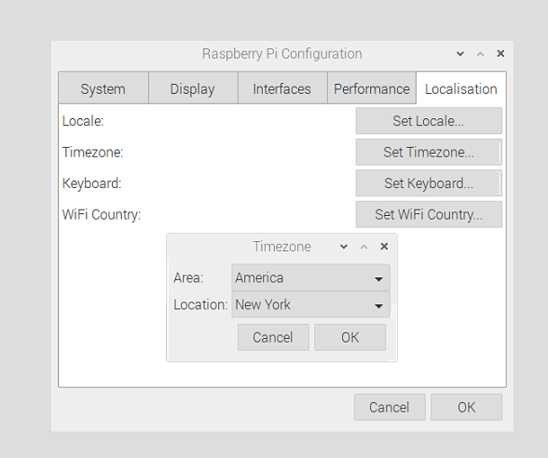This screenshot has width=548, height=458.
Task: Click the WiFi Country: label
Action: 102,214
